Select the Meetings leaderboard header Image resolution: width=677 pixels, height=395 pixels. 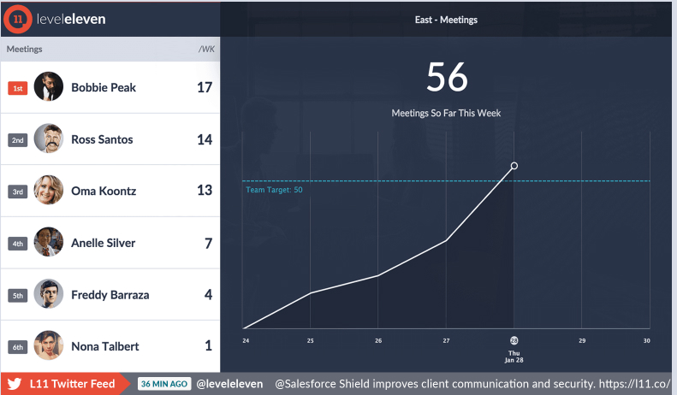25,50
